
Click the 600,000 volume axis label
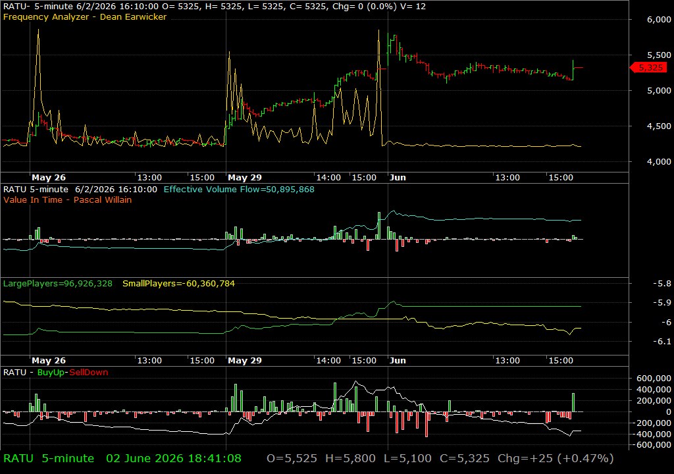click(654, 378)
